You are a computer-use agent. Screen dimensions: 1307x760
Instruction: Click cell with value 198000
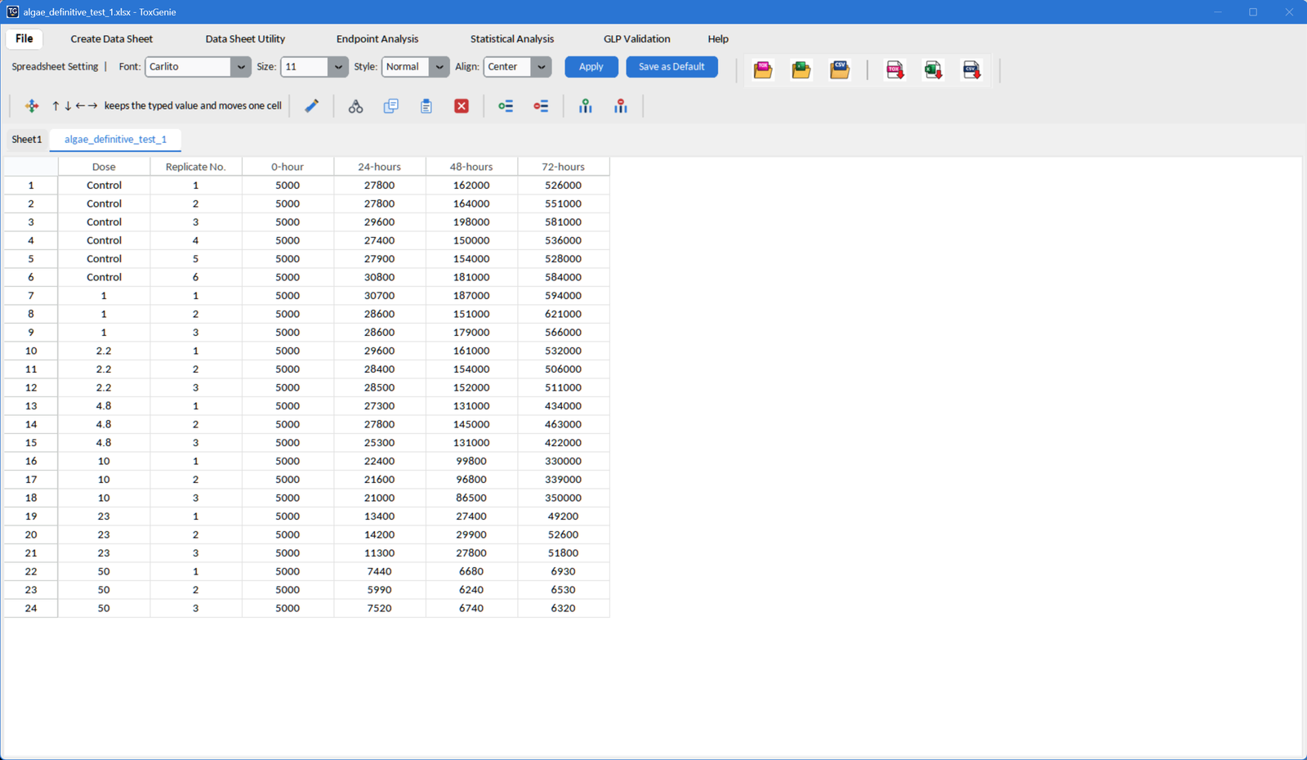tap(471, 222)
